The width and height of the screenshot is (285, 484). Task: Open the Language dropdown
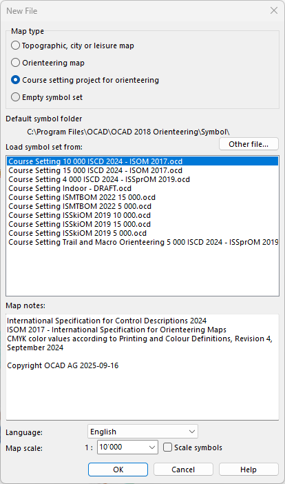142,432
